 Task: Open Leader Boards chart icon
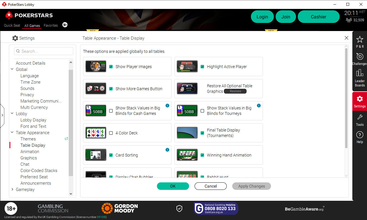(360, 73)
